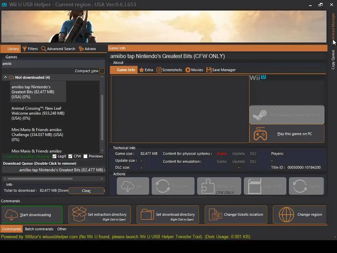Clear the download queue

pyautogui.click(x=86, y=191)
